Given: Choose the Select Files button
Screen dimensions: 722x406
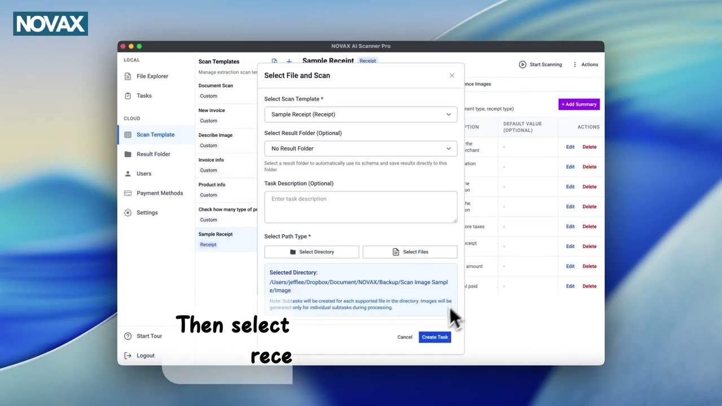Looking at the screenshot, I should pos(410,252).
